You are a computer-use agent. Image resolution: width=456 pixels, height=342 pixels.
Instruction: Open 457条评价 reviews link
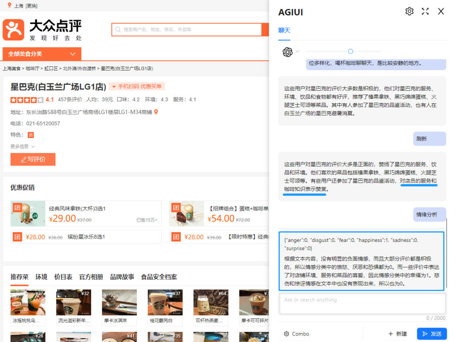70,100
